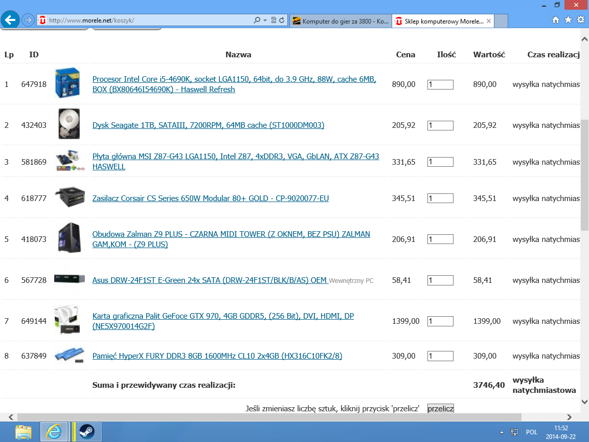Click the vertical scrollbar thumb
This screenshot has height=442, width=589.
click(584, 175)
